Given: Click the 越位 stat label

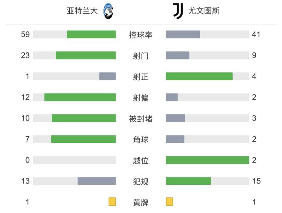Looking at the screenshot, I should click(x=141, y=160).
